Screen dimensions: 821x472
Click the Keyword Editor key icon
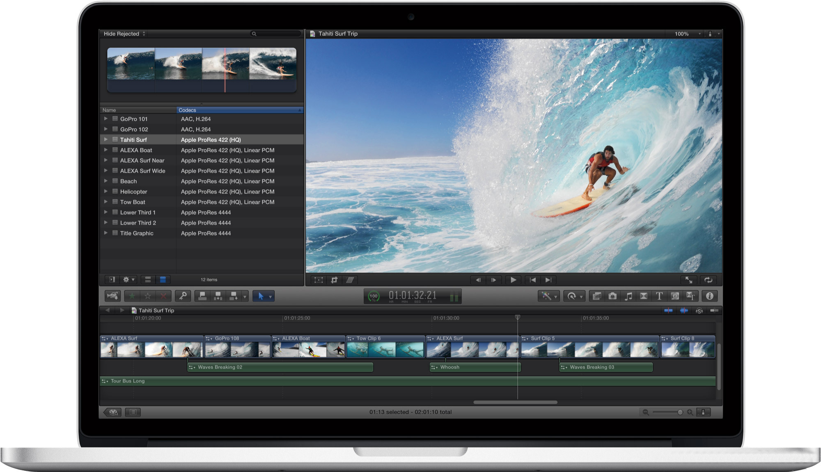pos(183,296)
